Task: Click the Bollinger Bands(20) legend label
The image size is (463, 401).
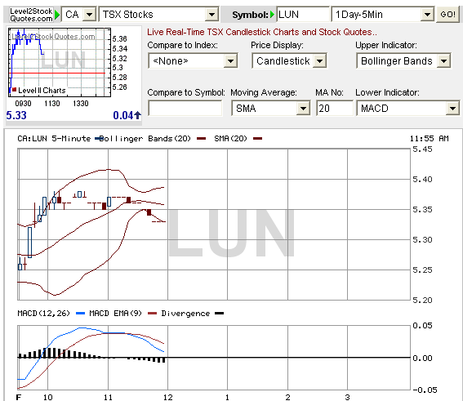Action: [x=145, y=138]
